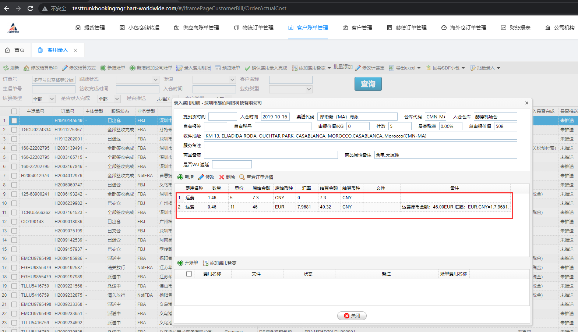Click the red 删除 delete icon

[222, 177]
